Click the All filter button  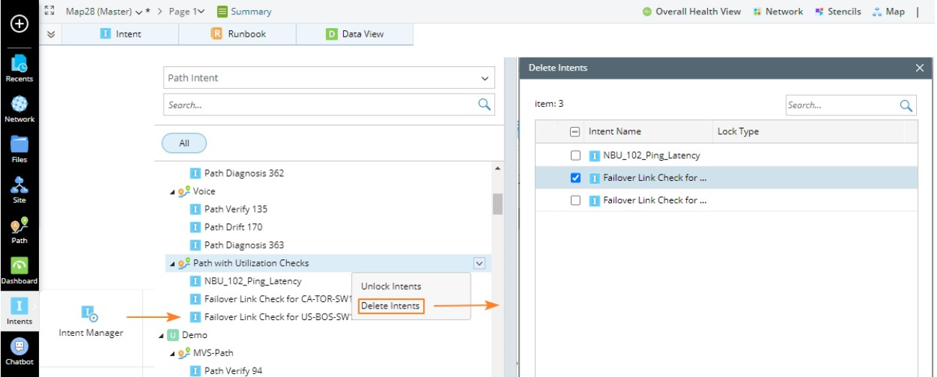pos(184,143)
